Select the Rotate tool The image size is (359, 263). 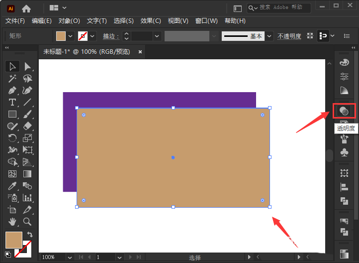[12, 138]
